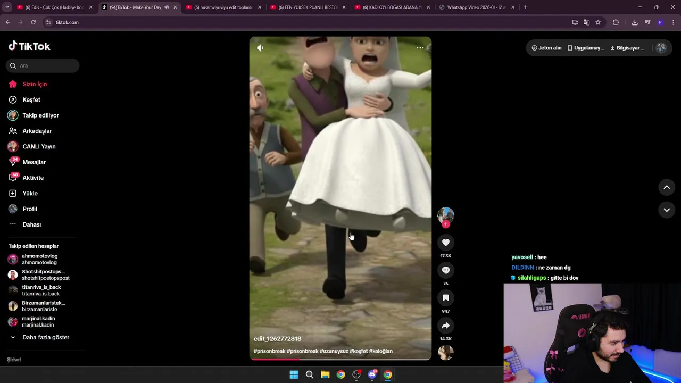Open #keloğlan hashtag
Screen dimensions: 681x383
[380, 351]
